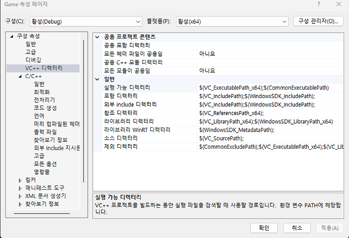Select 고급 under 구성 속성
349x238 pixels.
[31, 52]
